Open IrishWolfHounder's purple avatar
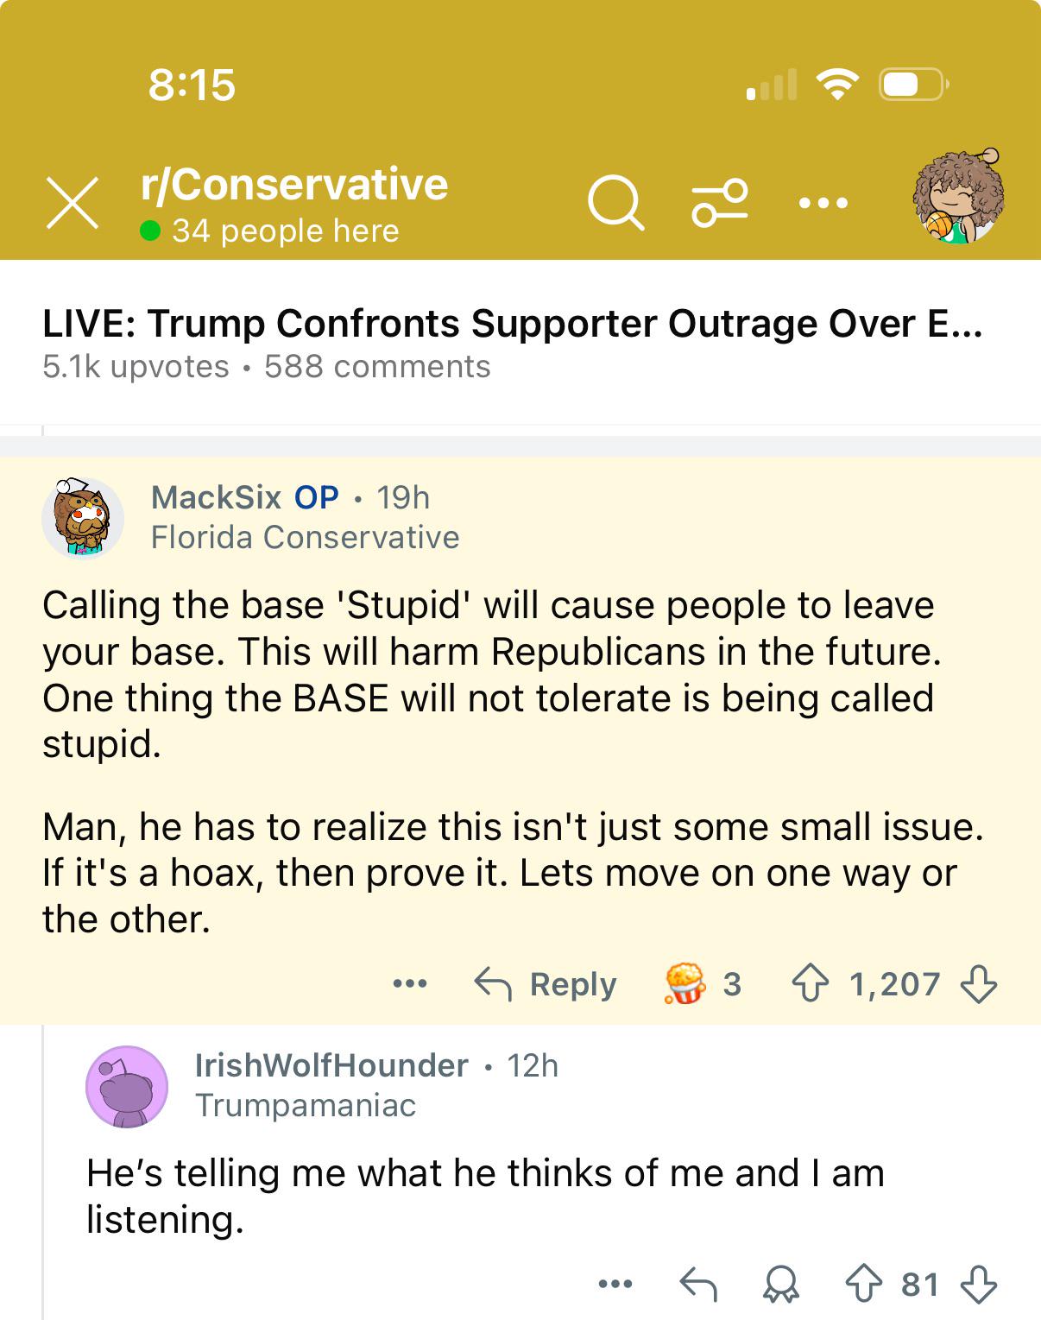 tap(127, 1086)
